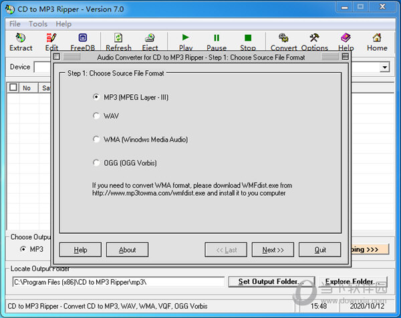Click the Extract CD toolbar icon
This screenshot has width=401, height=318.
point(21,42)
